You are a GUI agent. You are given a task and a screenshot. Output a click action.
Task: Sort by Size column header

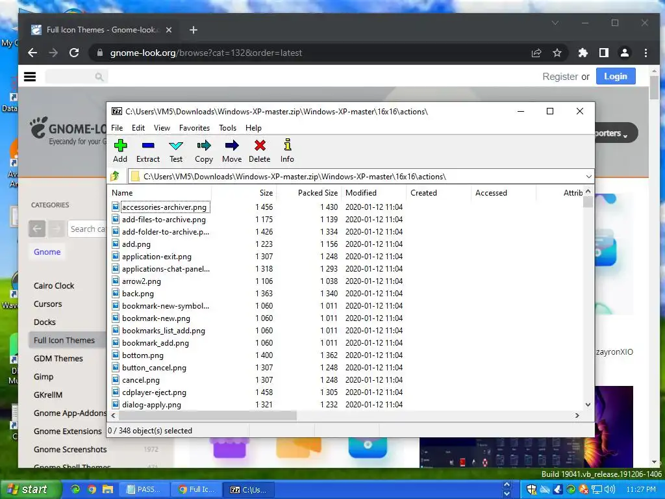(244, 192)
